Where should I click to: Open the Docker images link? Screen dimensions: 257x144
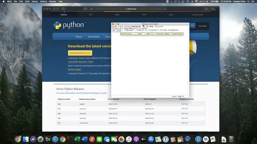(75, 69)
